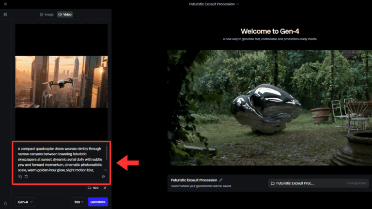Expand the 10s duration dropdown
The height and width of the screenshot is (209, 372).
(x=78, y=202)
